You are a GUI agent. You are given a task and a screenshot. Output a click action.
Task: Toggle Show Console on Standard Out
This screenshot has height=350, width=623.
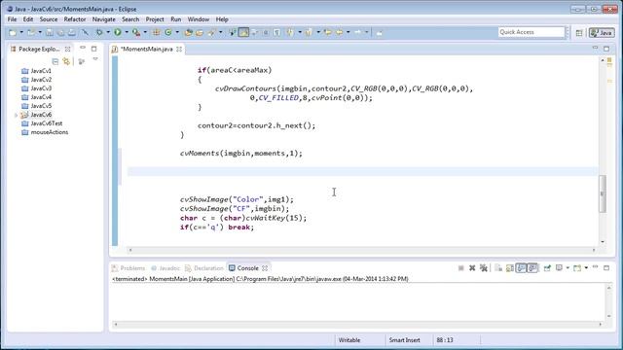[x=522, y=268]
